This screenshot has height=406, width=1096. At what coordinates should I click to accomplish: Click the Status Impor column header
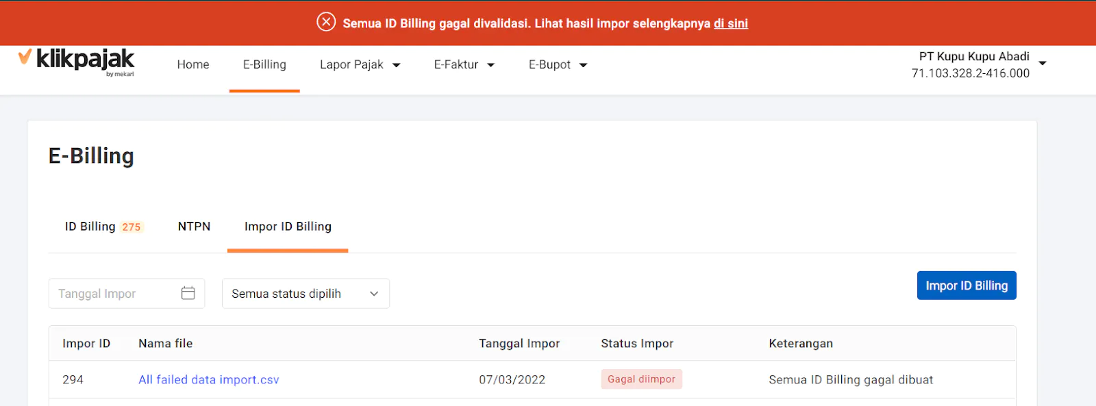click(637, 344)
